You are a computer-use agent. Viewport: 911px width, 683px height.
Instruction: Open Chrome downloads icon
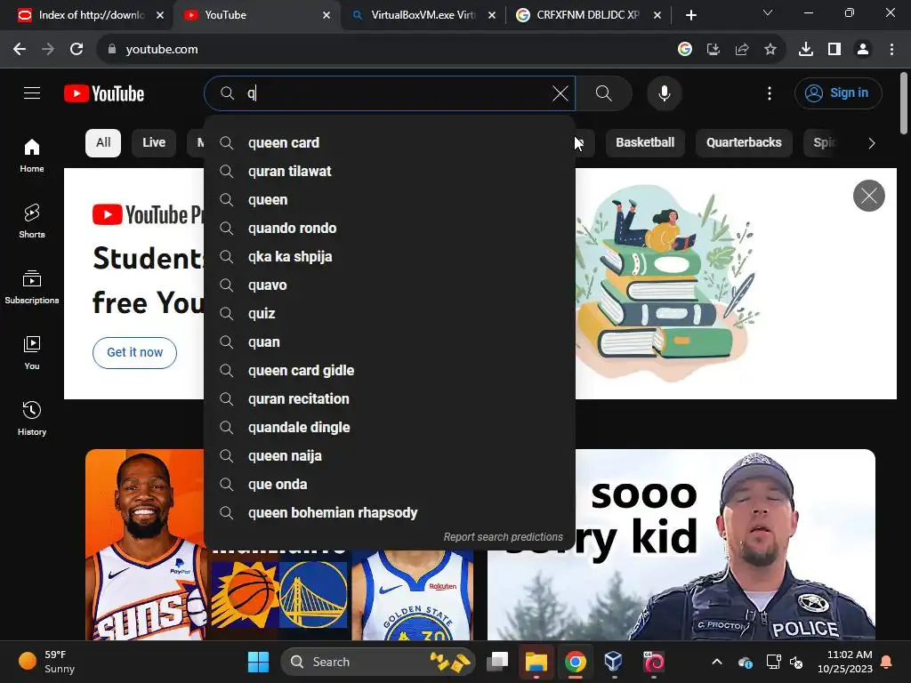806,50
